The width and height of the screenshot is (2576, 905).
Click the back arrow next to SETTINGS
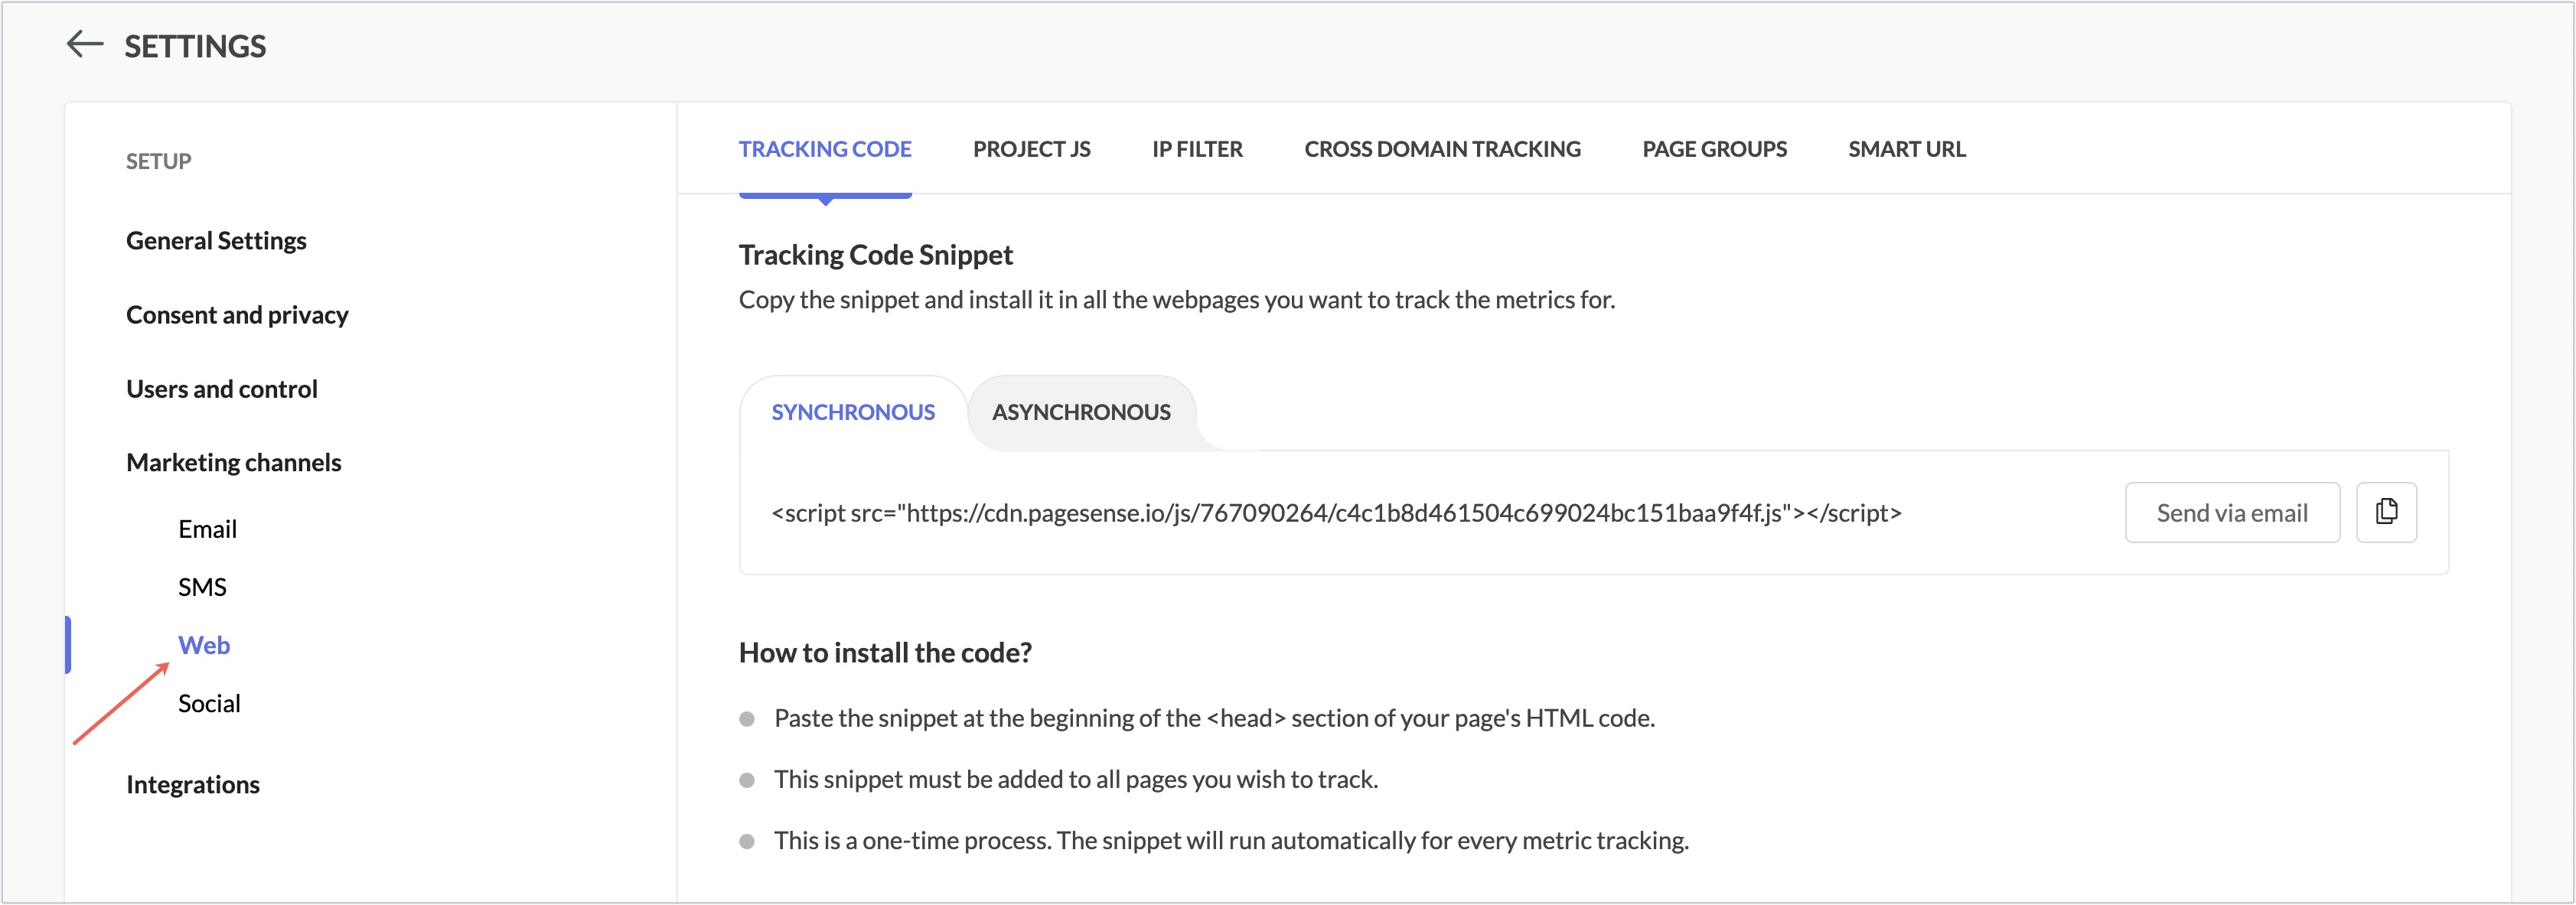pos(85,44)
